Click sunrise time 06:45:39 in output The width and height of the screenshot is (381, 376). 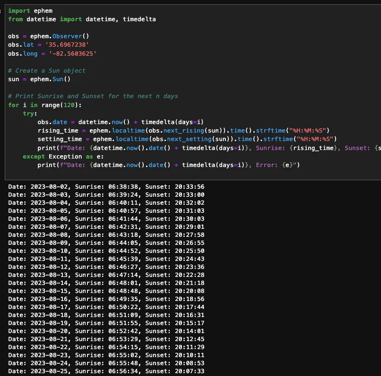tap(123, 259)
